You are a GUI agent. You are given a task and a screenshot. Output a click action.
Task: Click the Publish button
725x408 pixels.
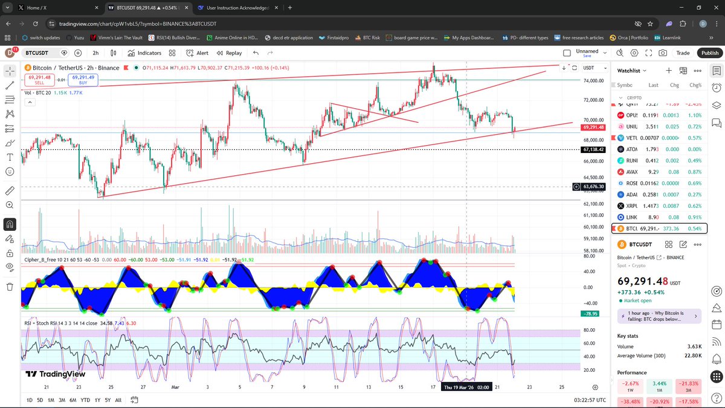coord(709,53)
